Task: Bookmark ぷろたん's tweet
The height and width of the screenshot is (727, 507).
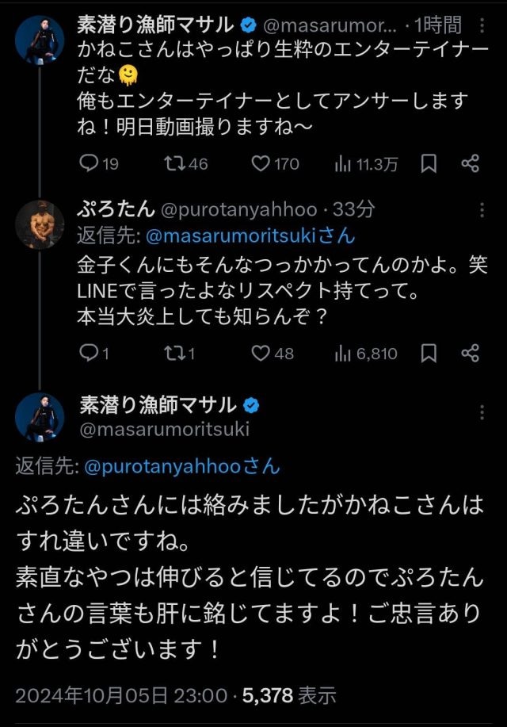Action: (429, 353)
